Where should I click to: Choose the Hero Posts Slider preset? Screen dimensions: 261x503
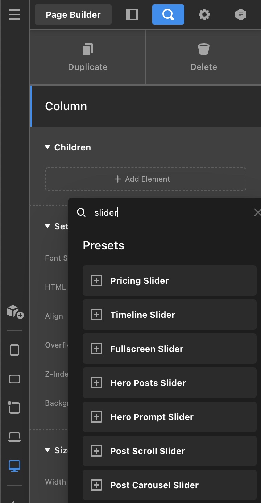tap(169, 383)
